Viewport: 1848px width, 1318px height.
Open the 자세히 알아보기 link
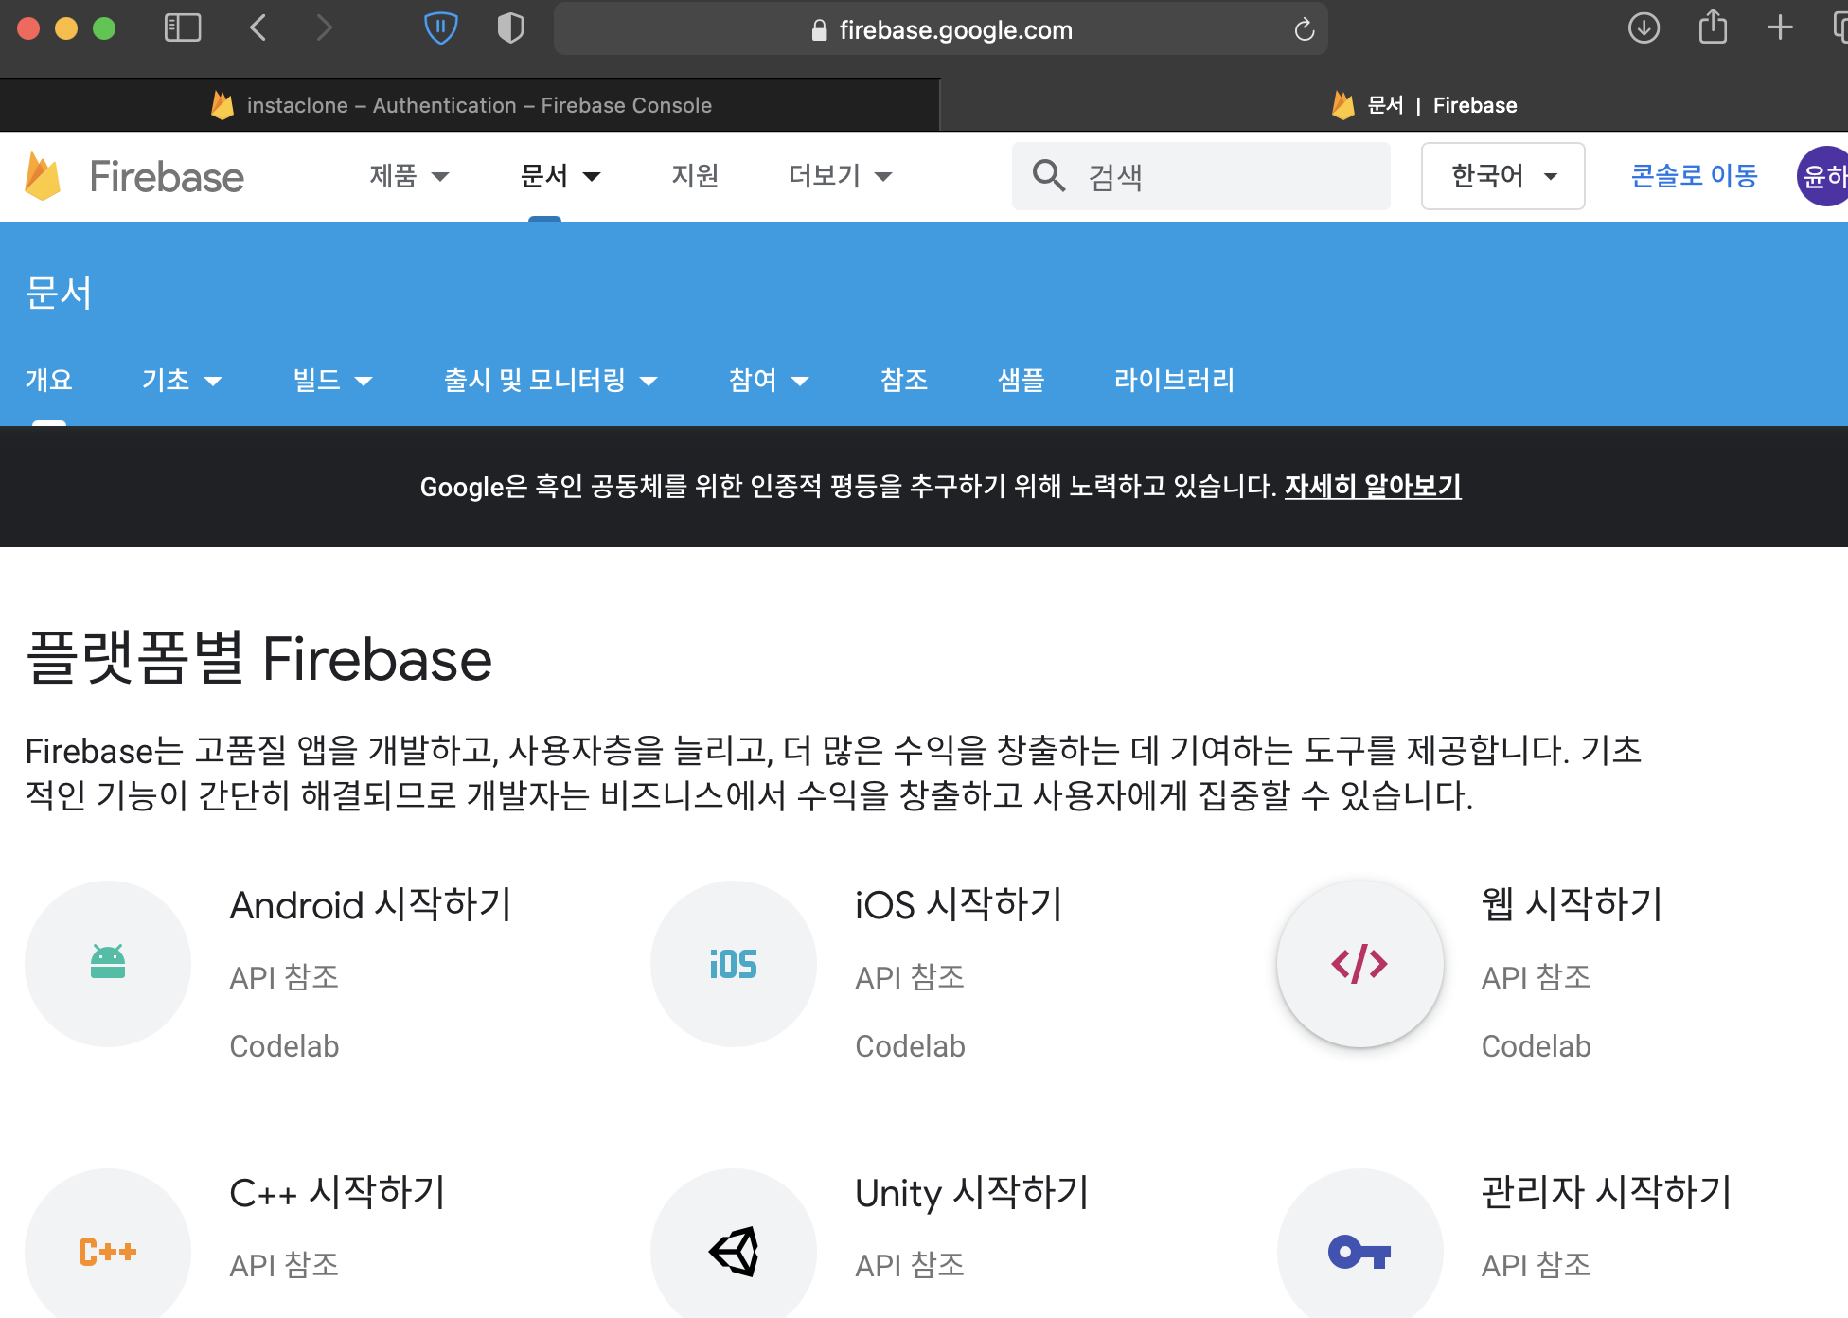(1372, 487)
